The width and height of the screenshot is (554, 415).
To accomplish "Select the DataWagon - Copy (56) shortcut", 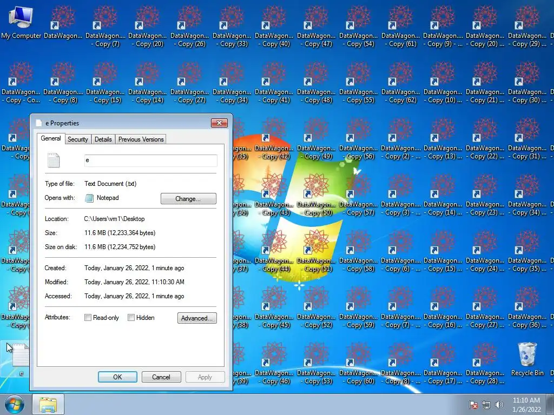I will point(359,139).
